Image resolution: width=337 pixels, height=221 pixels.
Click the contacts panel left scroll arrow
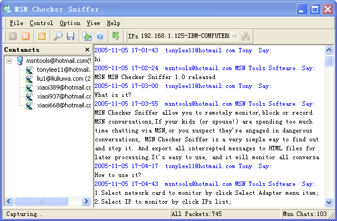[8, 202]
